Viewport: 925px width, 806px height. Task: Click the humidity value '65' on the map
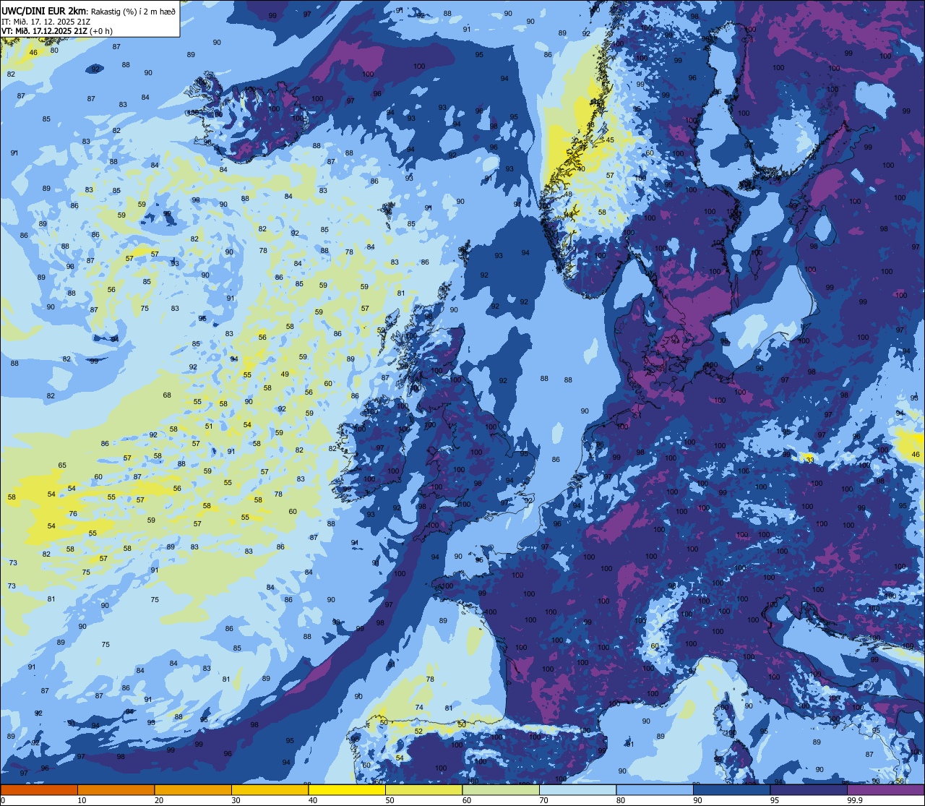[62, 466]
